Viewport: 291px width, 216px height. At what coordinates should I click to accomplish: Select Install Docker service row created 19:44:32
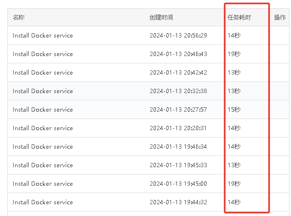[148, 202]
